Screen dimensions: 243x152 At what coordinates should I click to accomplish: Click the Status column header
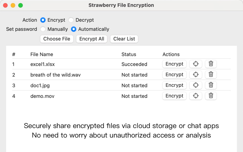point(129,54)
